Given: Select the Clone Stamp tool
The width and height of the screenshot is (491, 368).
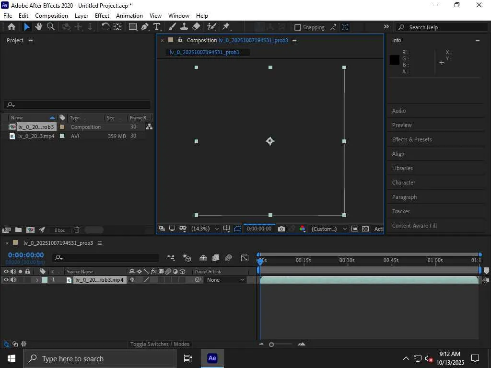Looking at the screenshot, I should [184, 27].
